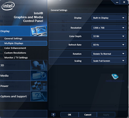Open the Display device dropdown
The width and height of the screenshot is (129, 118).
(x=109, y=18)
